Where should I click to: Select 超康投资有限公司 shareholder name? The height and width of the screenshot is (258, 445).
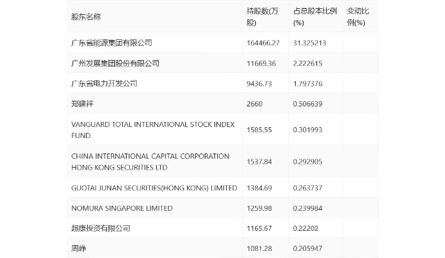click(100, 228)
